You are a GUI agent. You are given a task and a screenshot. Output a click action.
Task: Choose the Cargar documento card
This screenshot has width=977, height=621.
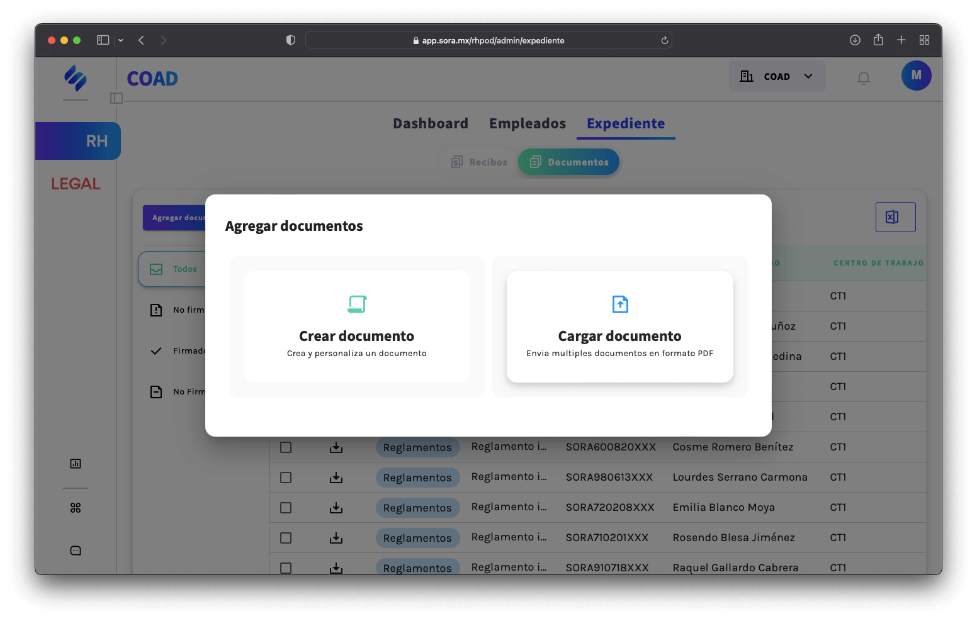pyautogui.click(x=620, y=327)
